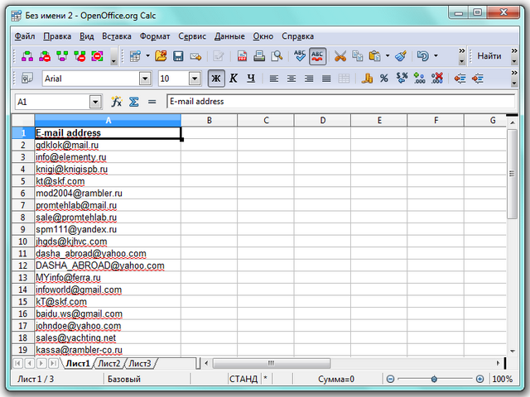Select the Format Paintbrush icon
This screenshot has width=530, height=397.
coord(401,56)
